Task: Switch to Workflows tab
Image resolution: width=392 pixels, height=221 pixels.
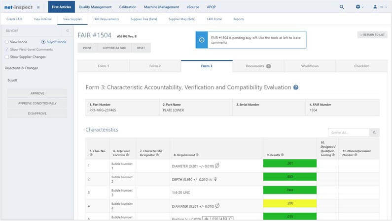Action: click(310, 66)
